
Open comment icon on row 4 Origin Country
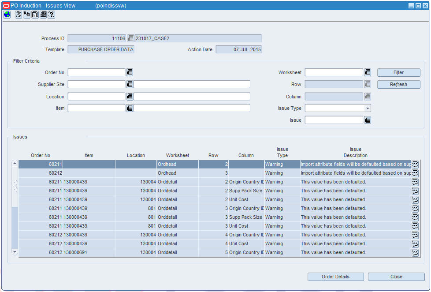[x=415, y=235]
